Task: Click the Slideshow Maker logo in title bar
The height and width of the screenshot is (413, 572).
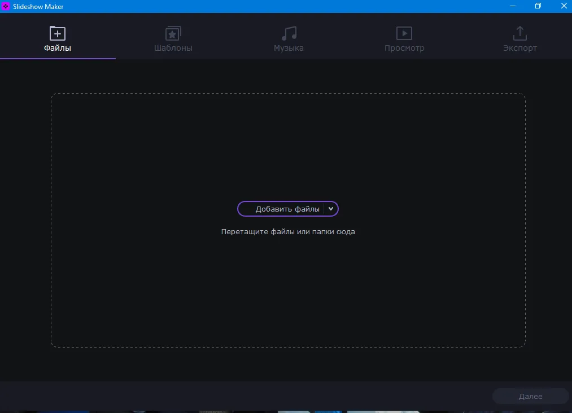Action: [x=6, y=6]
